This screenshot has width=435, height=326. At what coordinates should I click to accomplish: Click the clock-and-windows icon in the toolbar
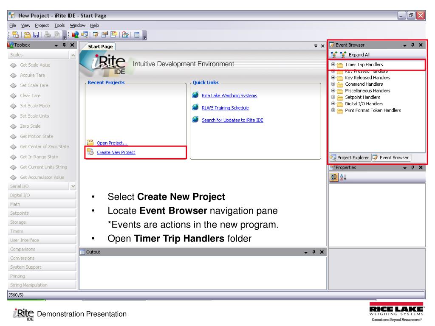[x=125, y=35]
